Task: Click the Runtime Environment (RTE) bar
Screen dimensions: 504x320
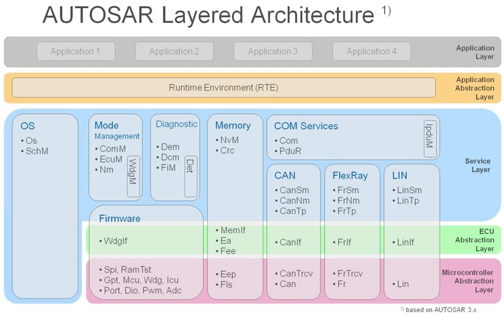Action: click(223, 87)
